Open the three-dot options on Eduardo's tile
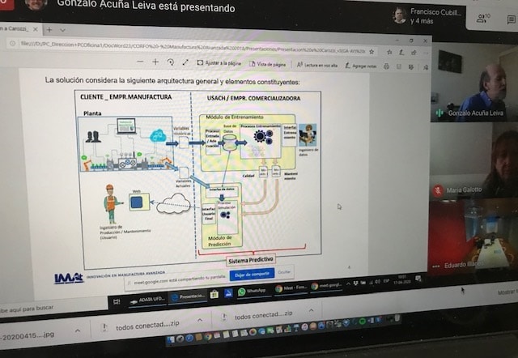The height and width of the screenshot is (358, 518). pyautogui.click(x=436, y=266)
